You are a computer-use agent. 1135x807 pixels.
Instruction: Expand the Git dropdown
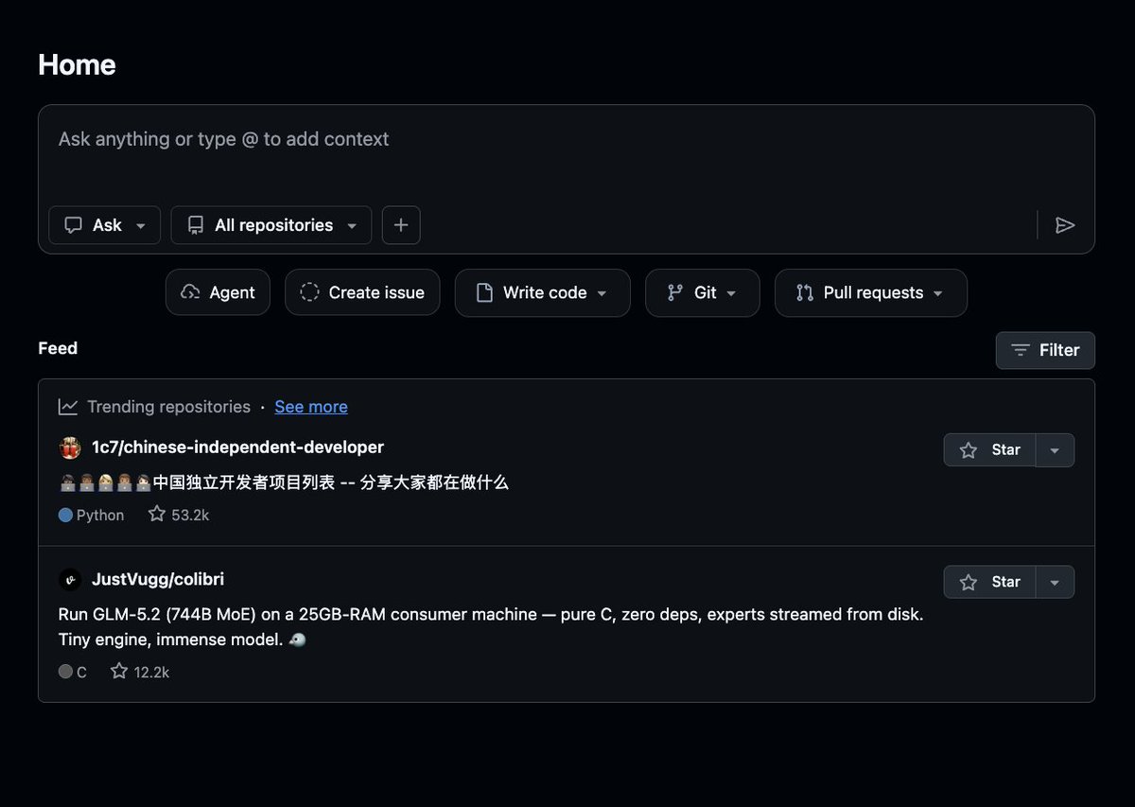[703, 292]
